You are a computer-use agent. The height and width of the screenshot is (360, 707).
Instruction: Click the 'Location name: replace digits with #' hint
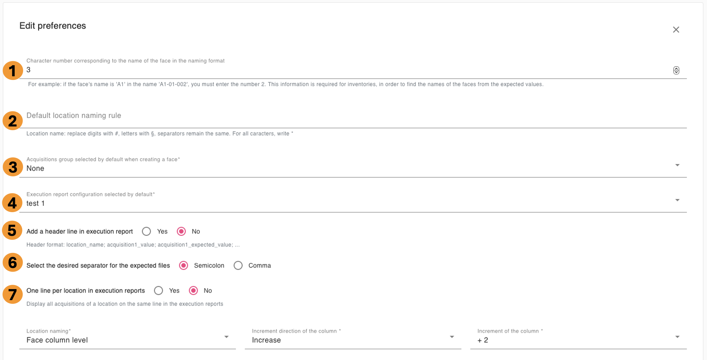(x=160, y=134)
